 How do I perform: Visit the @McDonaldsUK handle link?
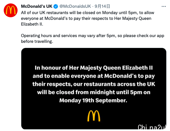pos(75,6)
